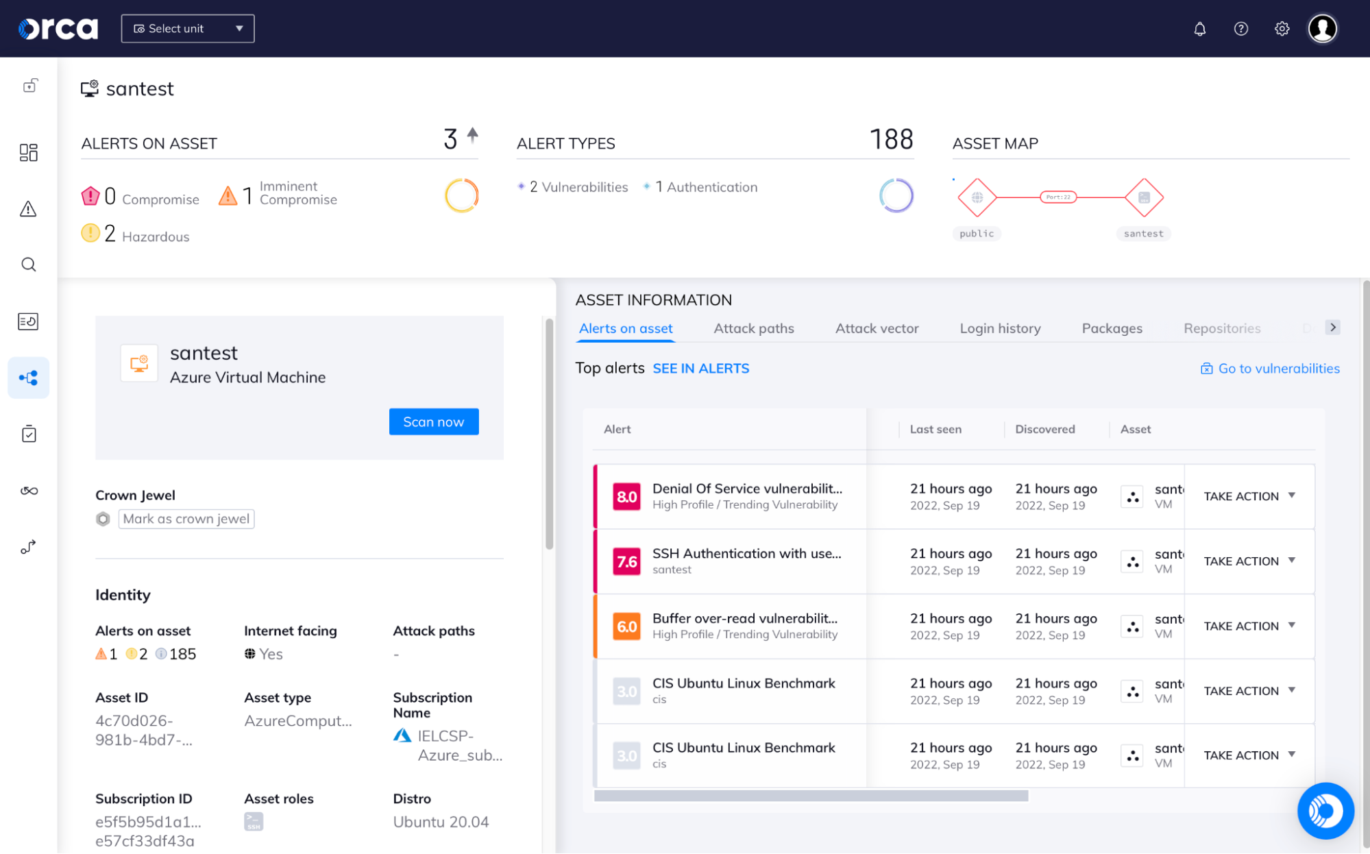Open the Alerts (warning triangle) sidebar icon
Image resolution: width=1370 pixels, height=854 pixels.
coord(28,209)
